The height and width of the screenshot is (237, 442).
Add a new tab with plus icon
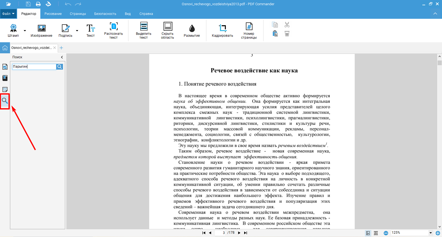point(61,48)
